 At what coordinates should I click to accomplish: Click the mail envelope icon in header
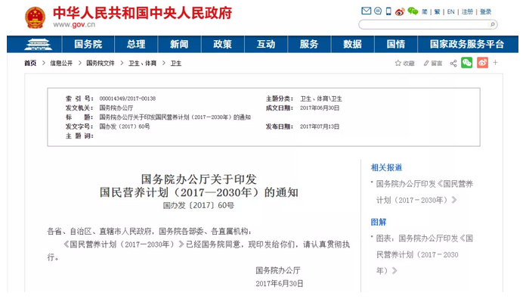coord(366,11)
